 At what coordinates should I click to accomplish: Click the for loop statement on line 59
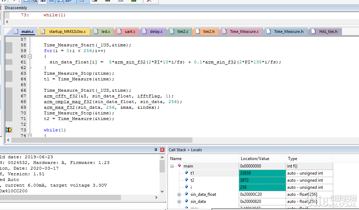coord(75,51)
